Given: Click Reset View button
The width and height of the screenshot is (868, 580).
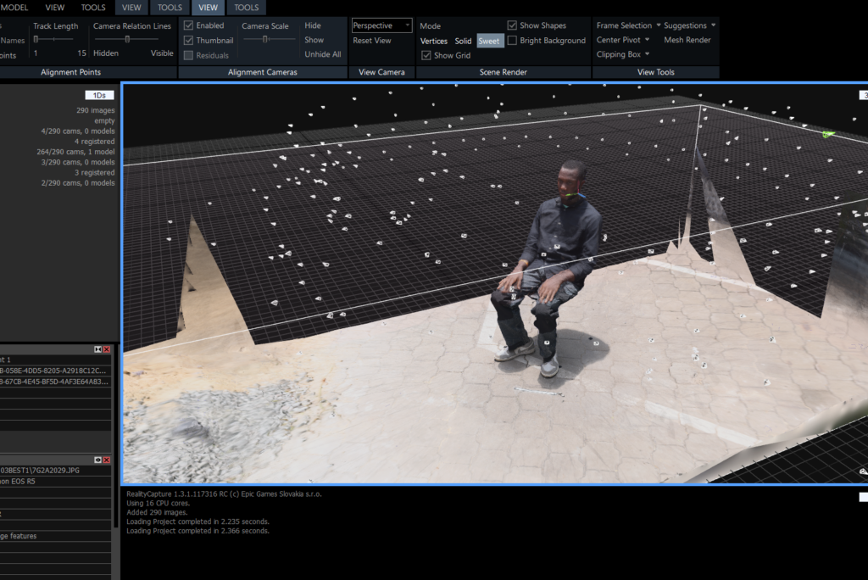Looking at the screenshot, I should 372,41.
